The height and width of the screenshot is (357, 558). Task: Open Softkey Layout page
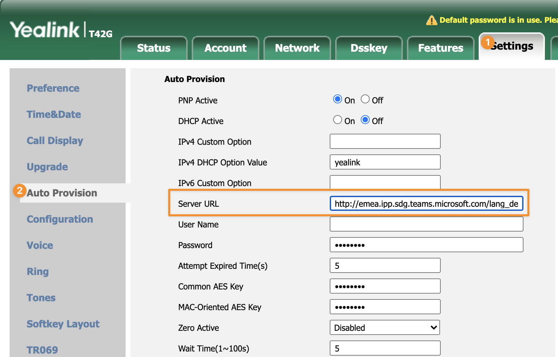click(63, 324)
